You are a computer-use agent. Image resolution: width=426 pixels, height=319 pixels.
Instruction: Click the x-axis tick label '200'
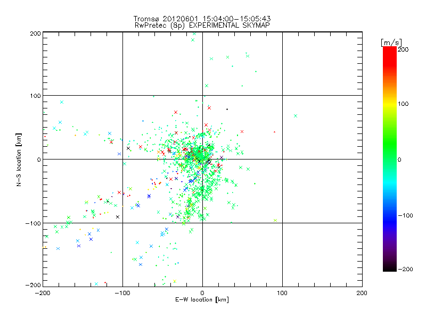click(362, 293)
